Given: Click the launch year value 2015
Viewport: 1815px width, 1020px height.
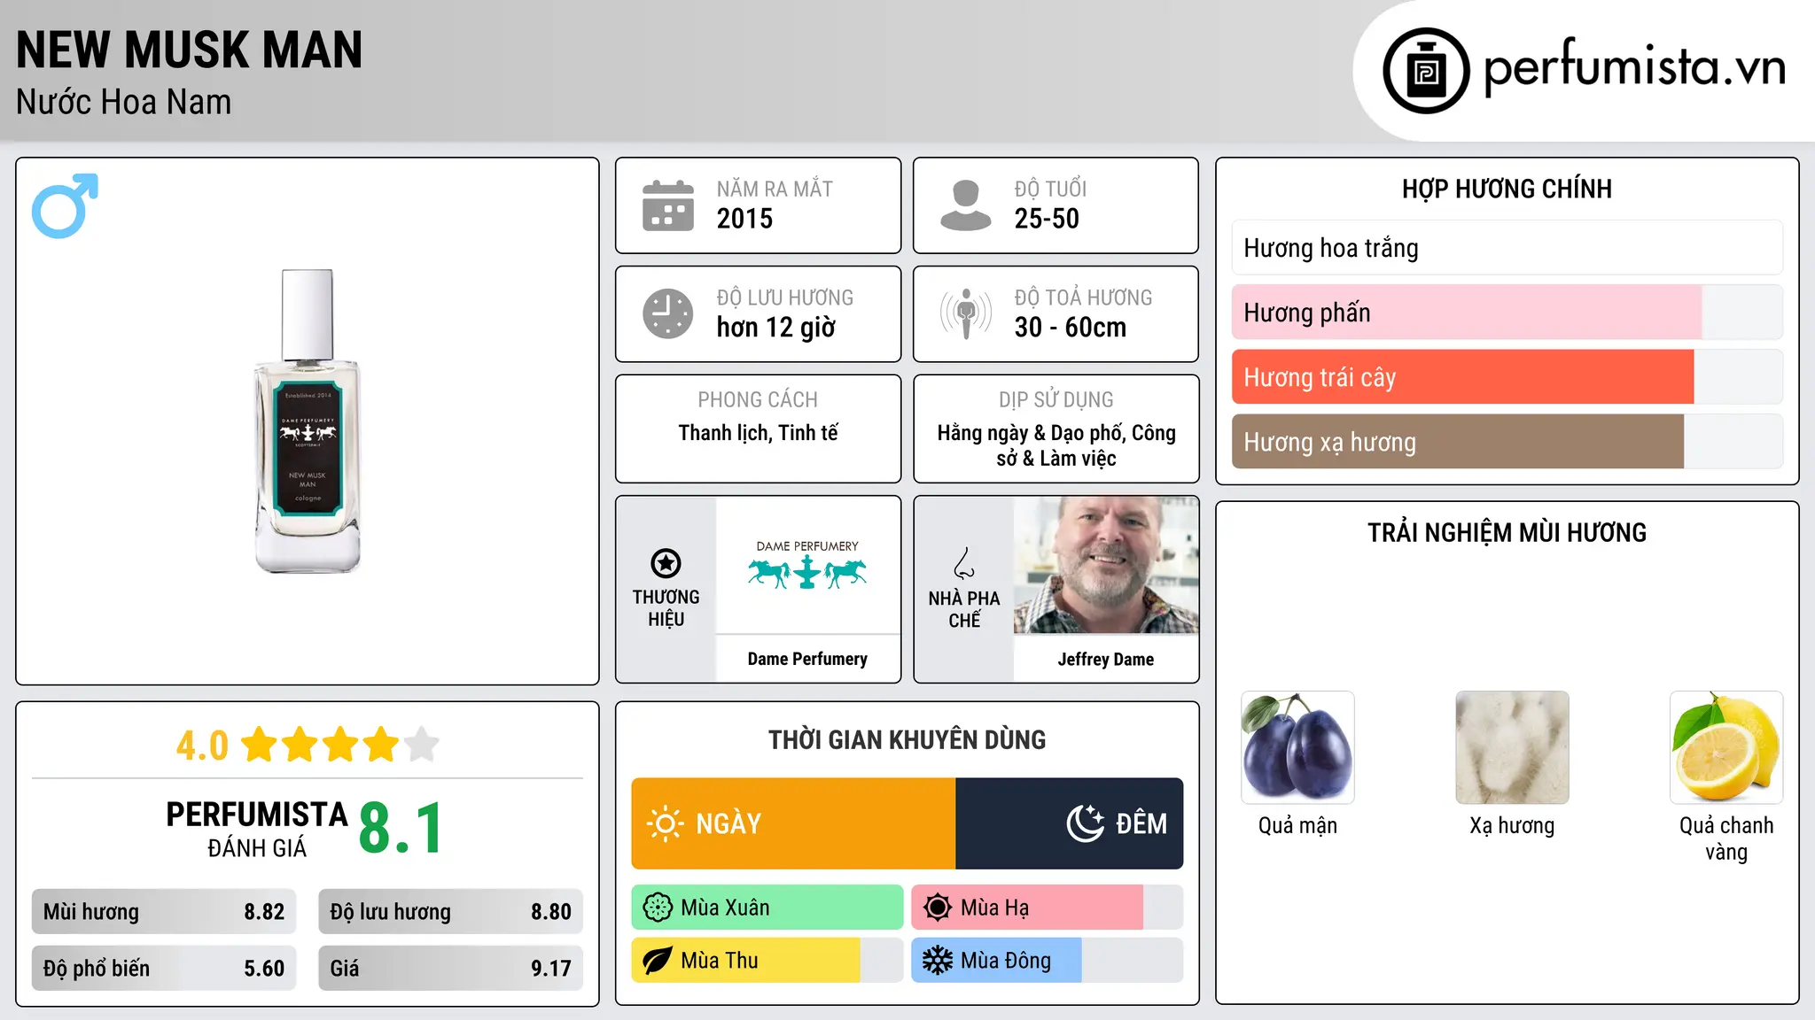Looking at the screenshot, I should 744,219.
